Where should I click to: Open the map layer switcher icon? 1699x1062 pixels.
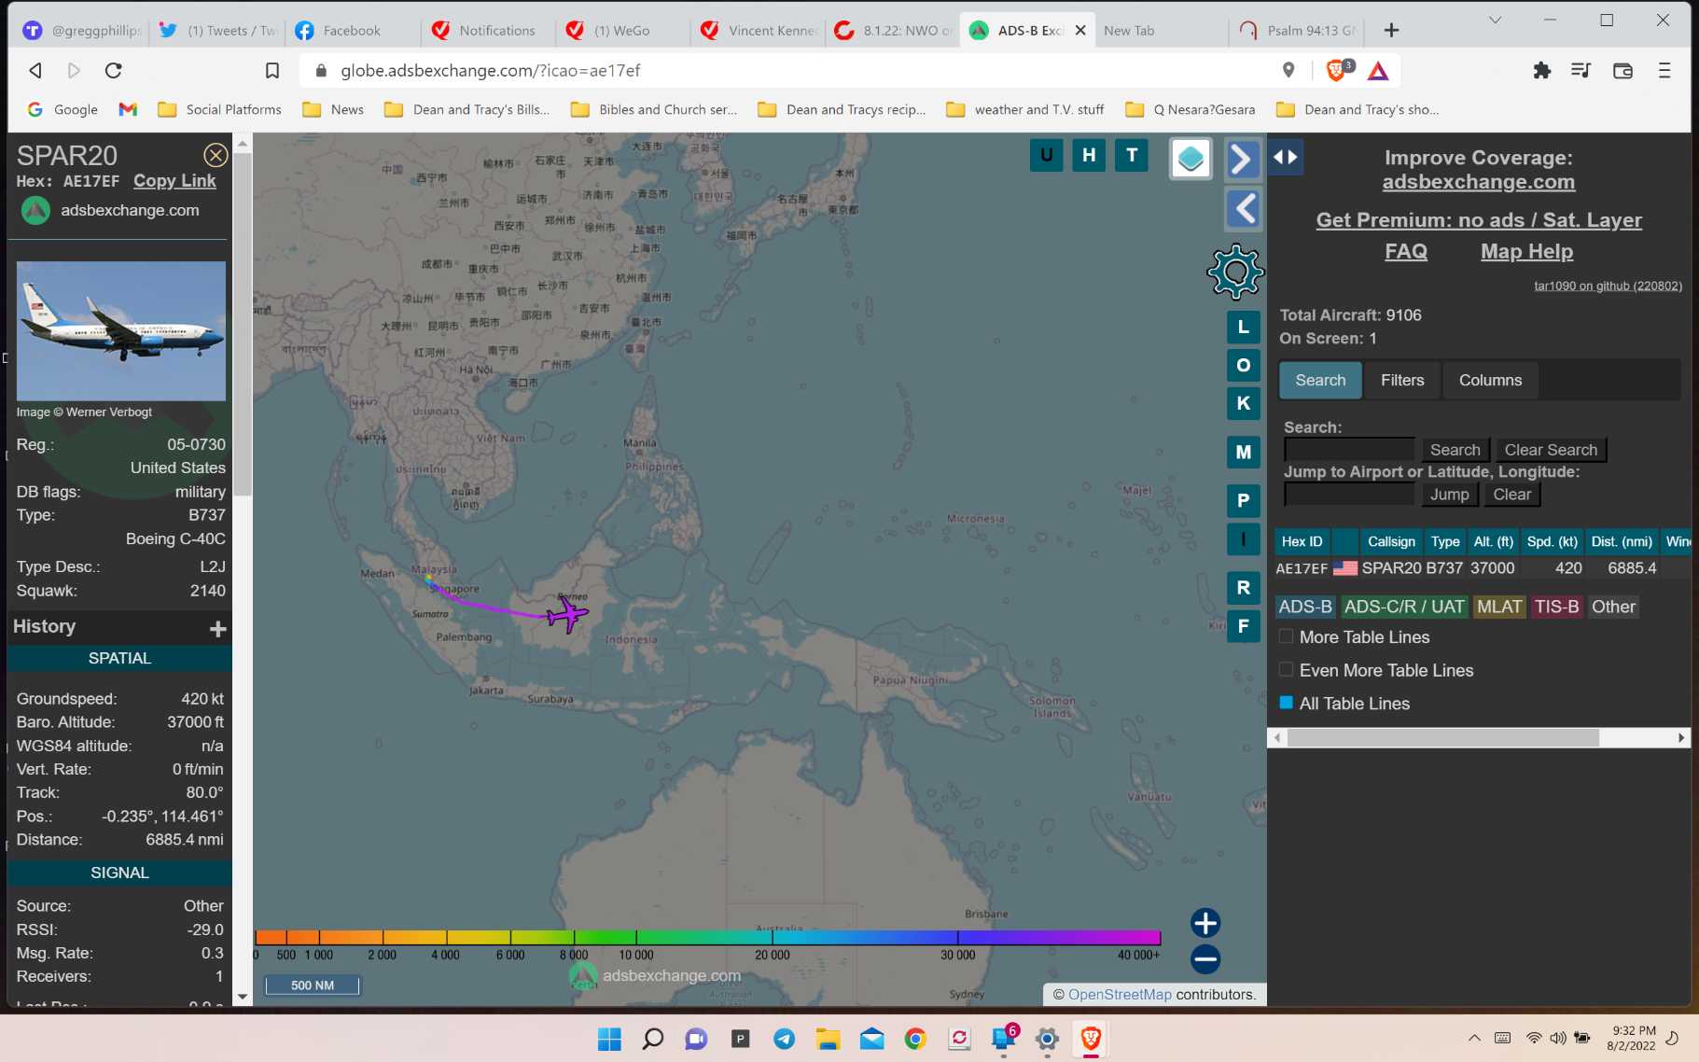(1191, 159)
